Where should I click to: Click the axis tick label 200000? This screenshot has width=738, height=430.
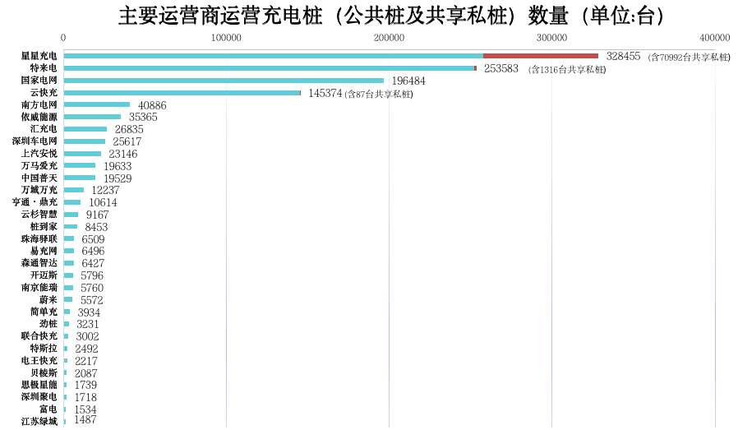[x=389, y=38]
